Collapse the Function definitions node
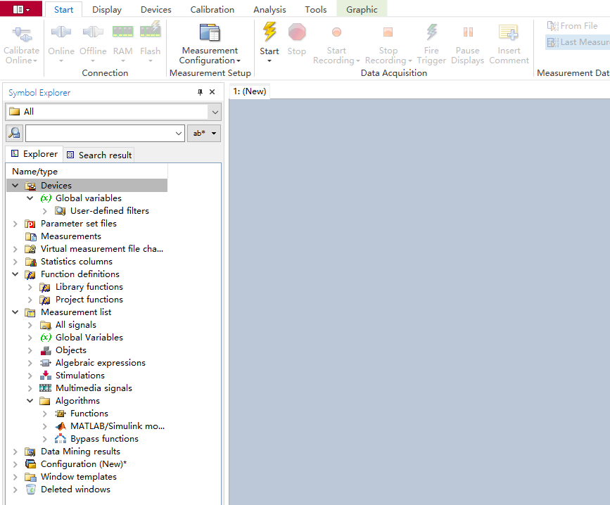Image resolution: width=610 pixels, height=505 pixels. [15, 274]
